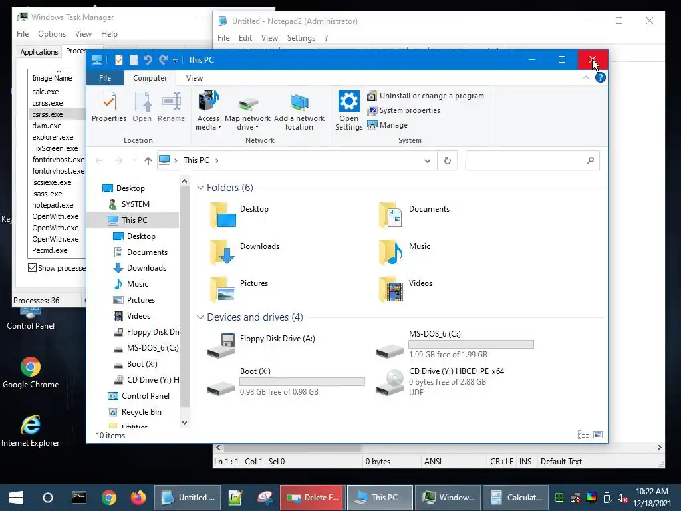Click the Delete F... taskbar button
This screenshot has height=511, width=681.
tap(313, 498)
